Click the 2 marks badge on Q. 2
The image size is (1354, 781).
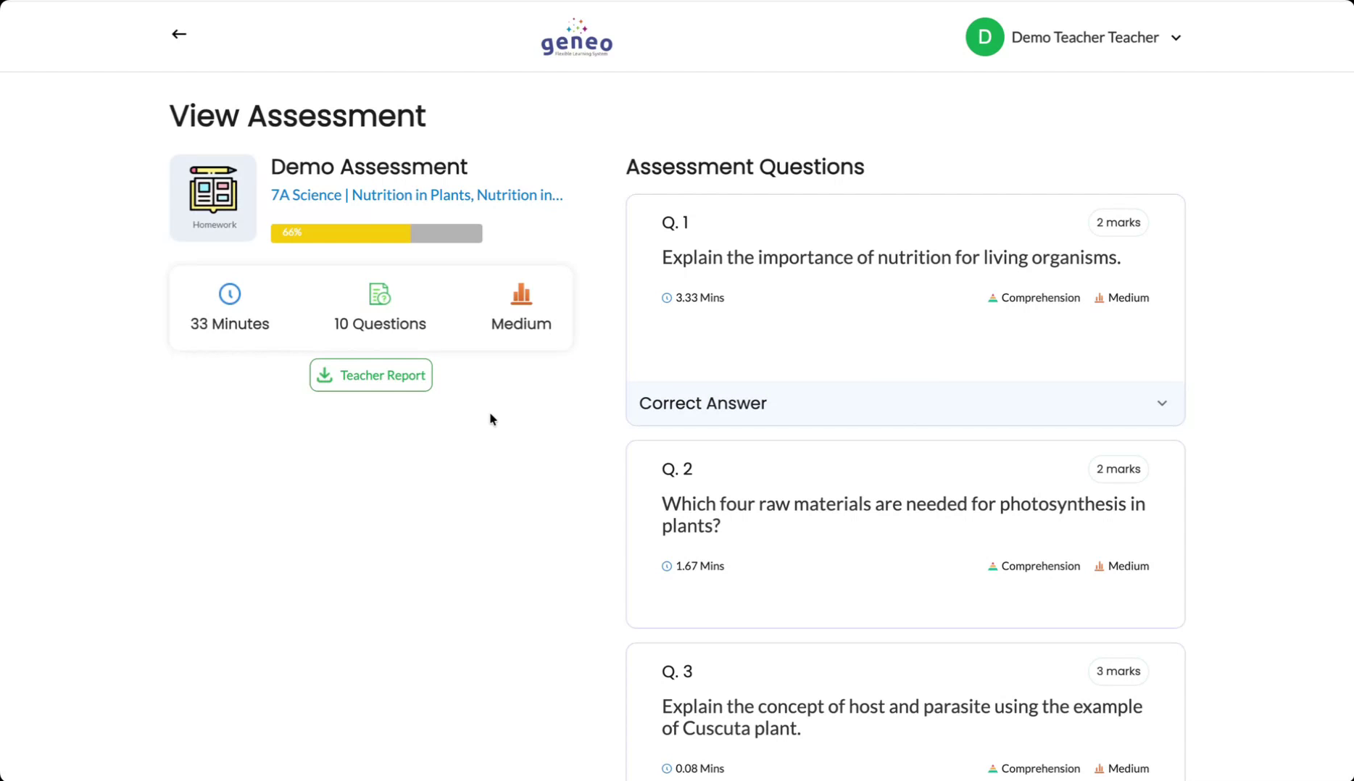coord(1118,469)
